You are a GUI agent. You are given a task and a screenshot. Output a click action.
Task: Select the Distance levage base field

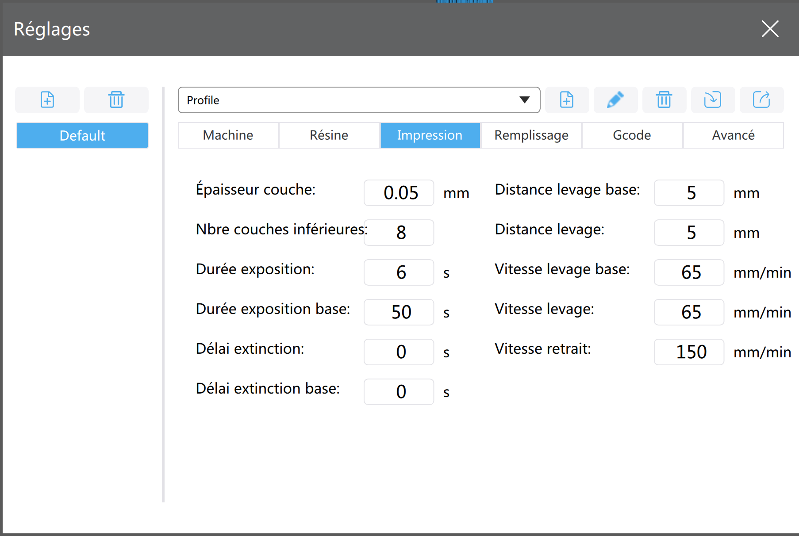pyautogui.click(x=689, y=193)
